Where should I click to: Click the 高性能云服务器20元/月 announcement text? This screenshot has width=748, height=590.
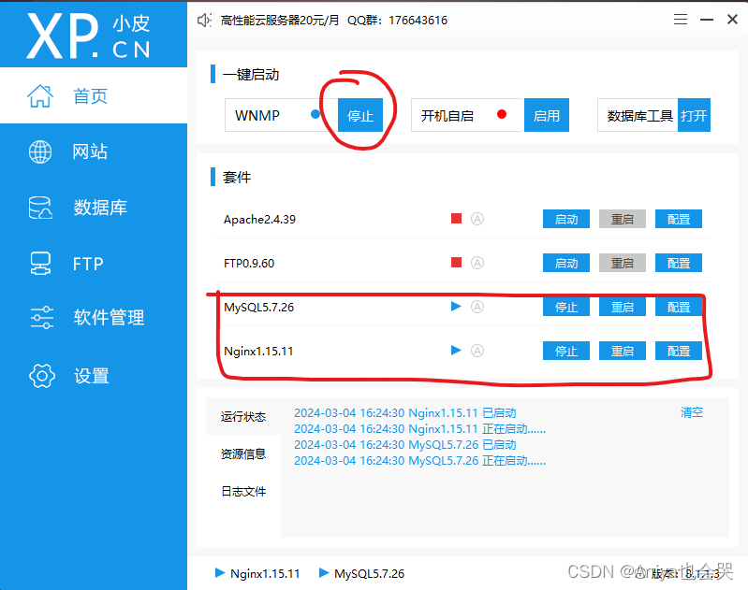(280, 20)
